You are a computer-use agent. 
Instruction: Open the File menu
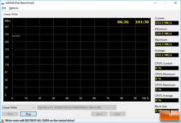(x=4, y=8)
